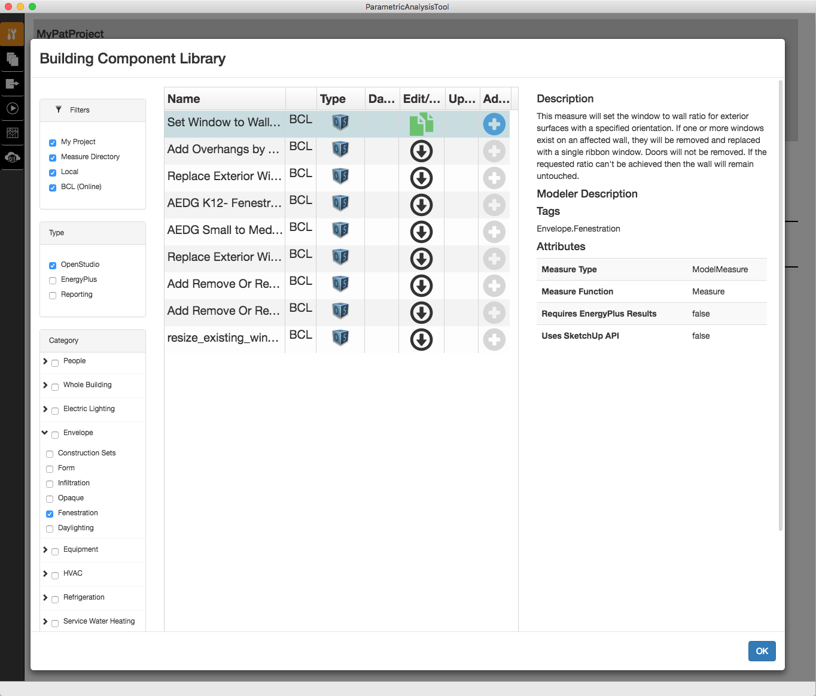816x696 pixels.
Task: Download the resize_existing_win measure
Action: (421, 340)
